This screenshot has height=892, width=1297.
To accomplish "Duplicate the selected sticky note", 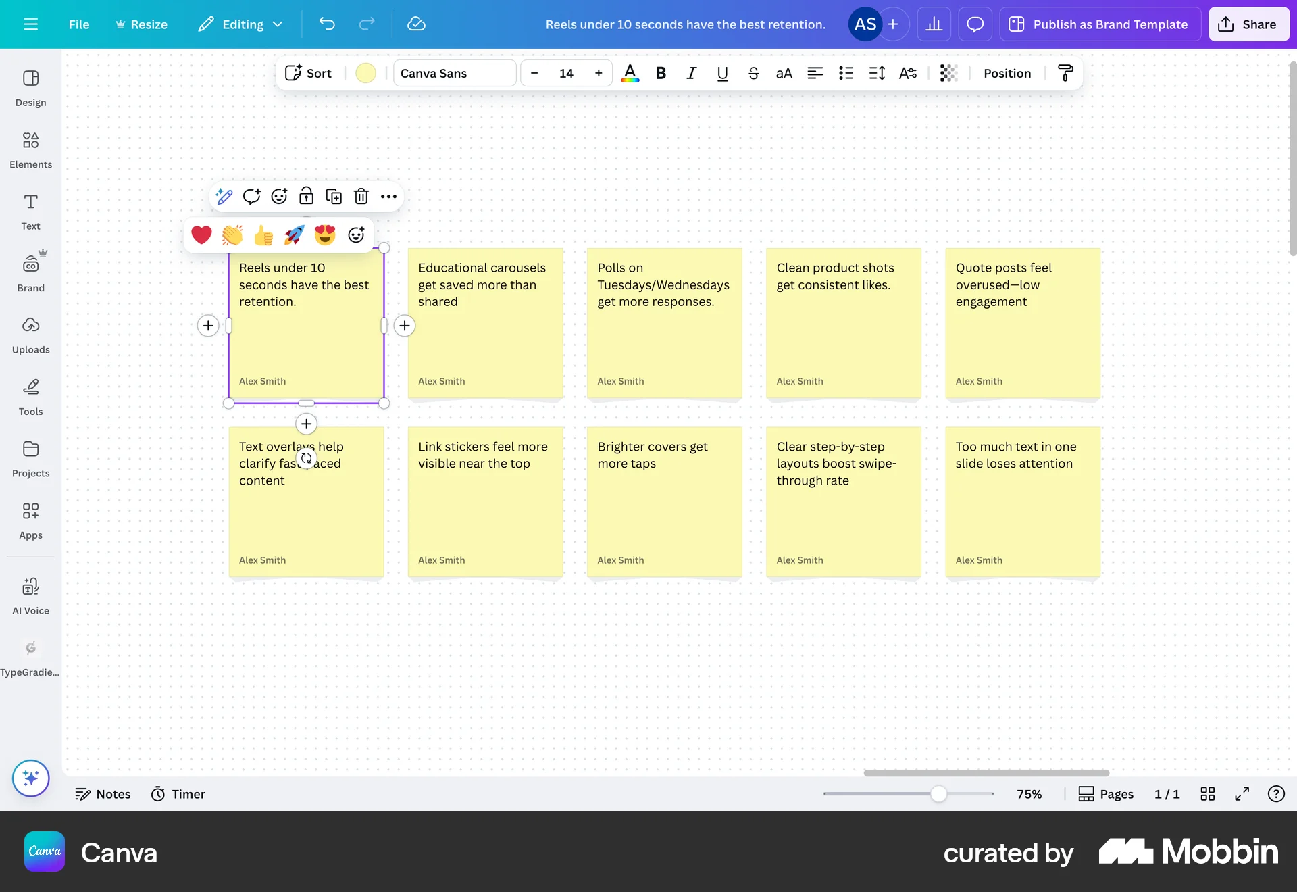I will click(334, 197).
